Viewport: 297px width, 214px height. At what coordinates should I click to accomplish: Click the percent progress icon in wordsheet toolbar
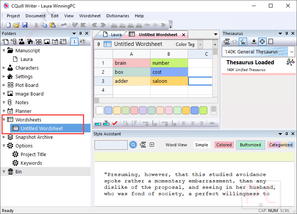point(106,123)
